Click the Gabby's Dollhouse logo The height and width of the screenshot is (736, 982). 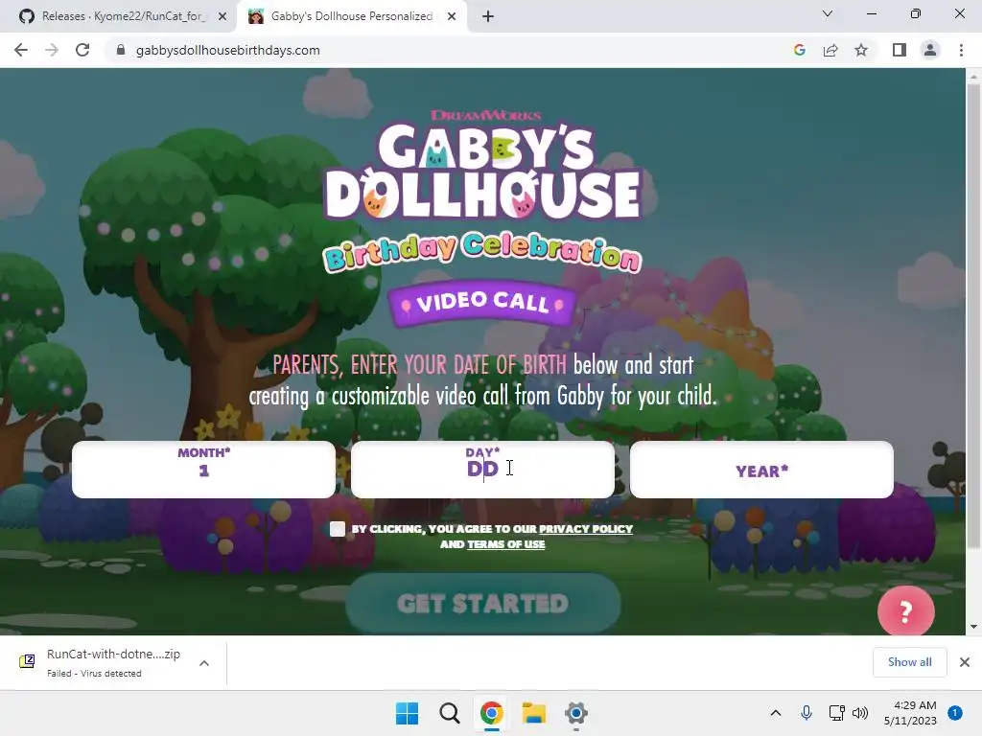point(482,166)
